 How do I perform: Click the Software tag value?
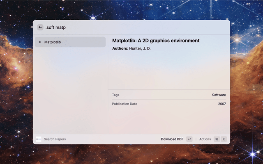pos(219,95)
